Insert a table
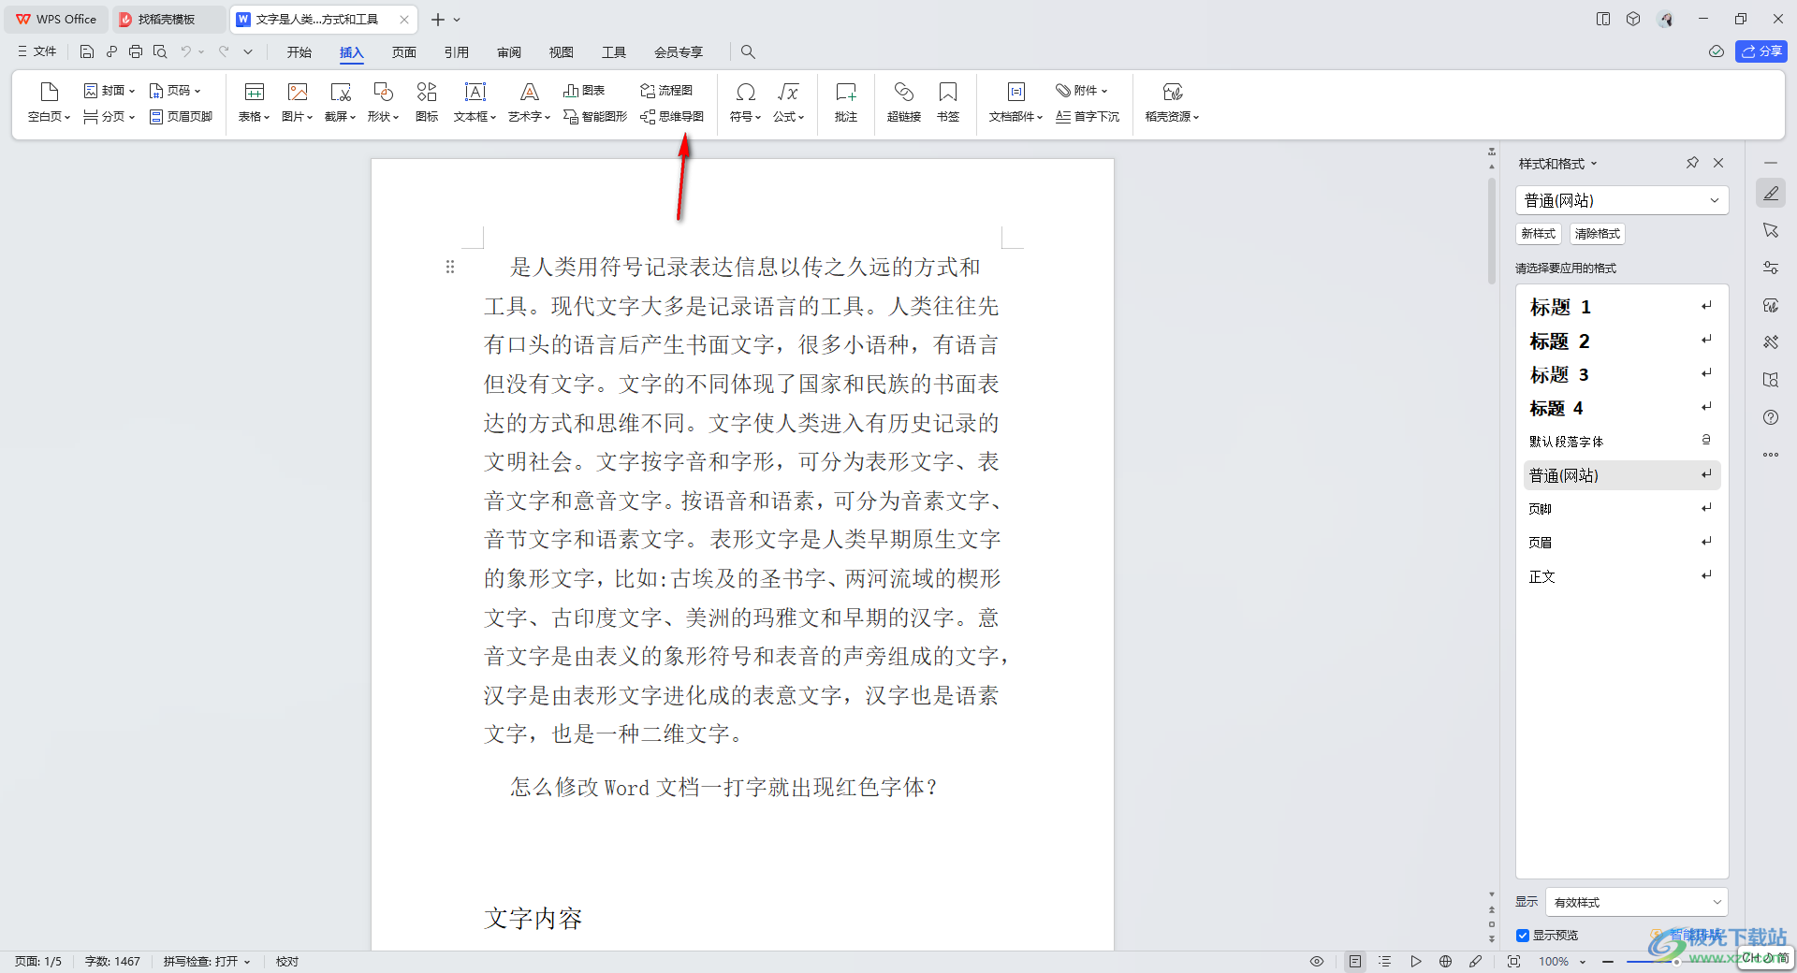This screenshot has height=973, width=1797. 254,102
